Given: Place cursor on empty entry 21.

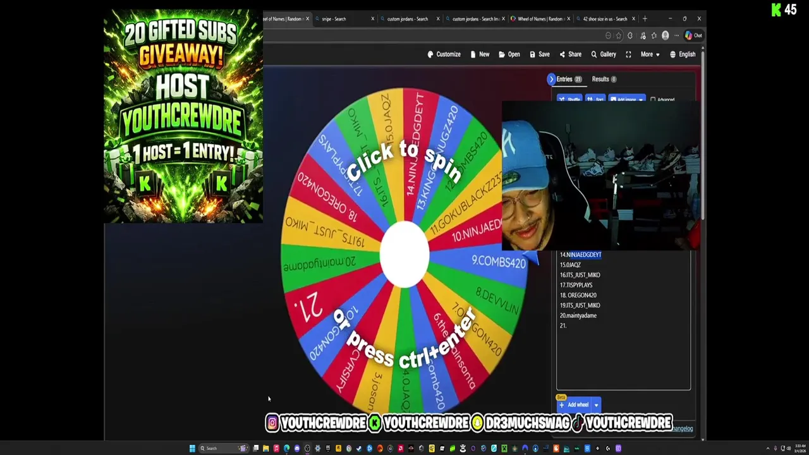Looking at the screenshot, I should [x=563, y=325].
